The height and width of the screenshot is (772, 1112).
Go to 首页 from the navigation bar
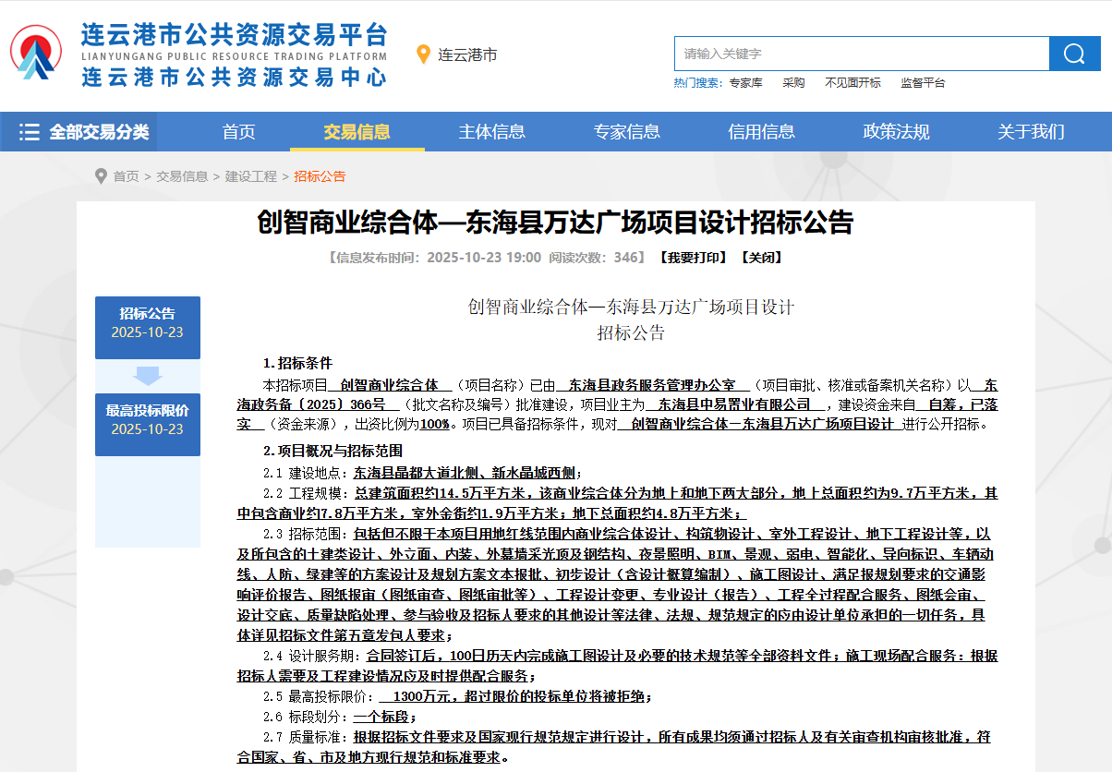tap(238, 131)
